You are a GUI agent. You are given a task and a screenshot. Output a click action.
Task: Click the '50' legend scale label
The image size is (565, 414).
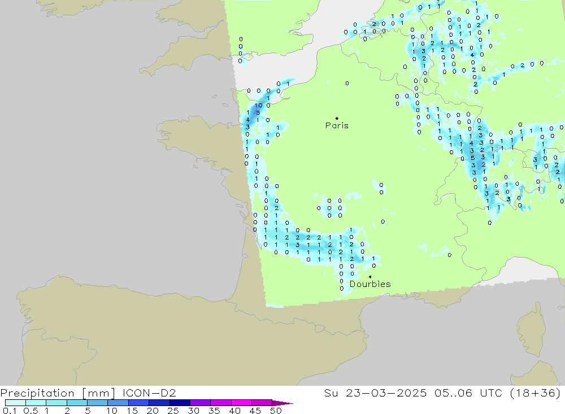click(276, 411)
